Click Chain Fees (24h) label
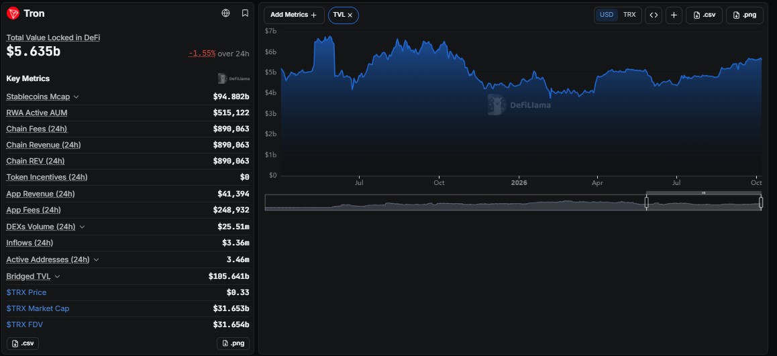The width and height of the screenshot is (777, 356). click(x=37, y=129)
